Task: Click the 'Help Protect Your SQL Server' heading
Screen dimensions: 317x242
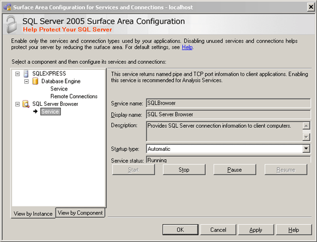Action: 67,30
